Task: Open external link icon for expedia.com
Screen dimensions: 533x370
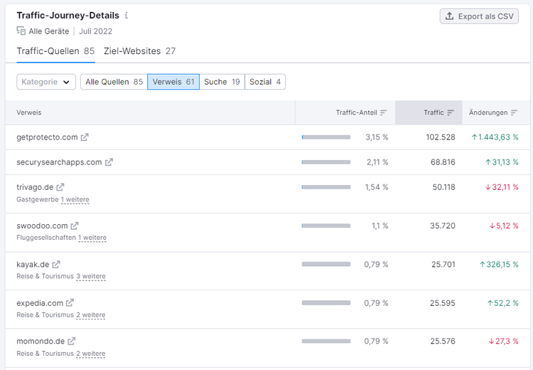Action: (70, 302)
